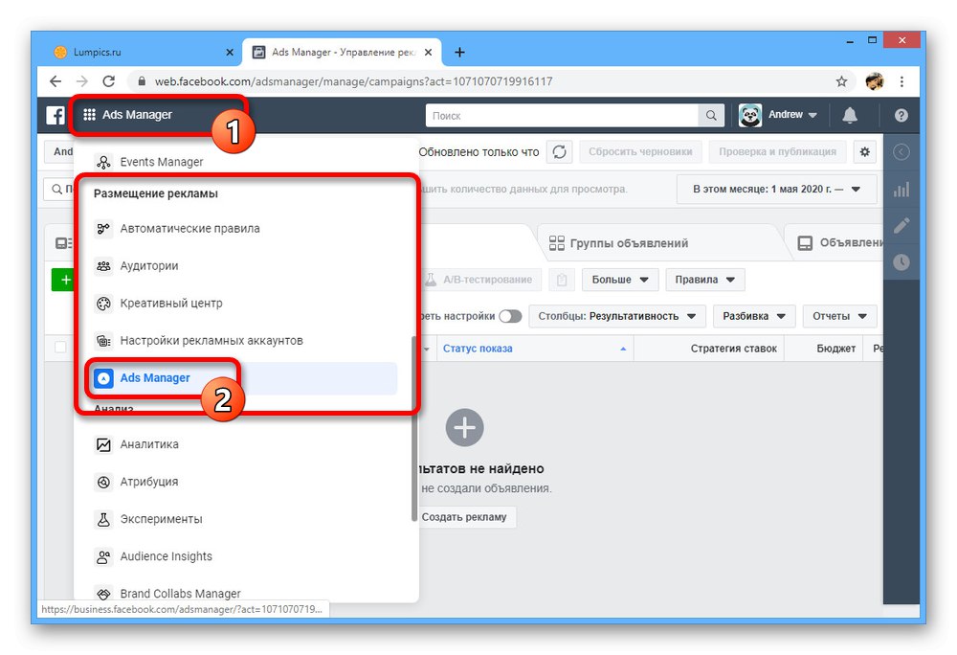Screen dimensions: 957x655
Task: Click the Проверка и публикация button
Action: click(x=777, y=151)
